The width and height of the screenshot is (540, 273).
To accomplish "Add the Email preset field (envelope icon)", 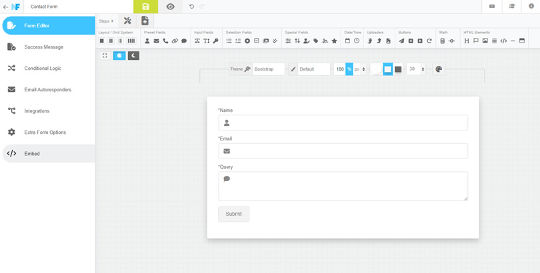I will 157,41.
